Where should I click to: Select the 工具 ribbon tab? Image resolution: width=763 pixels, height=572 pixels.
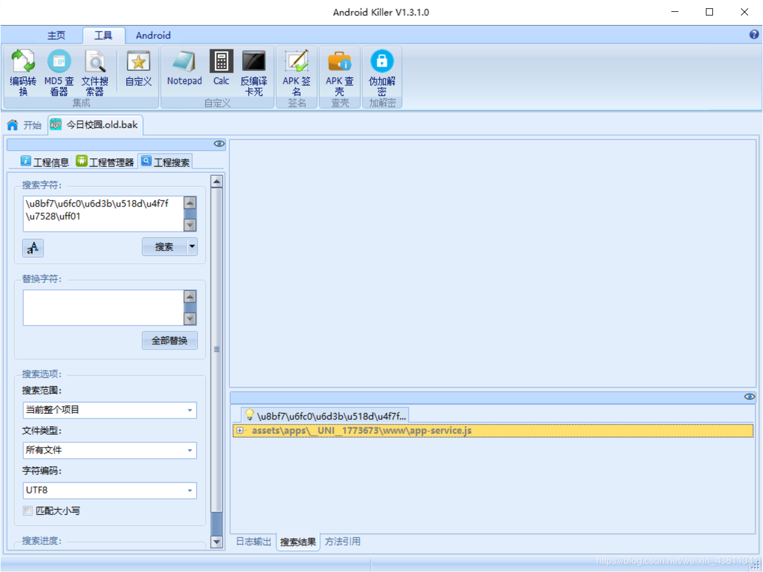(x=104, y=36)
